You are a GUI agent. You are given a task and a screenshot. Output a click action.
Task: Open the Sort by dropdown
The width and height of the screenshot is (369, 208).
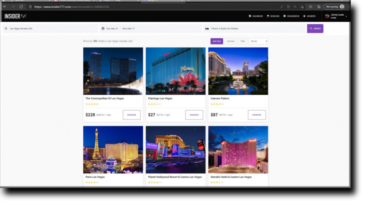pyautogui.click(x=258, y=41)
